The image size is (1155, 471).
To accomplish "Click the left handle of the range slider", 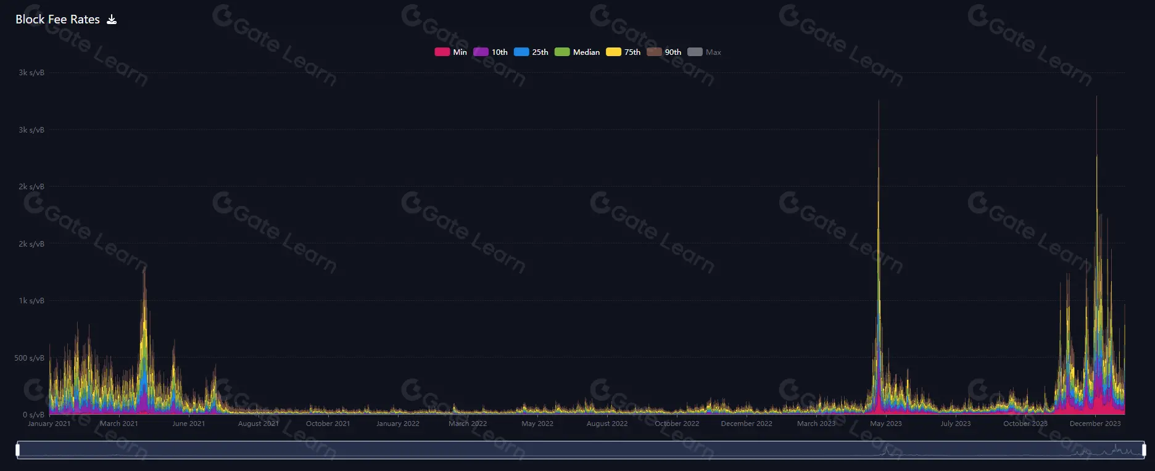I will pos(18,450).
